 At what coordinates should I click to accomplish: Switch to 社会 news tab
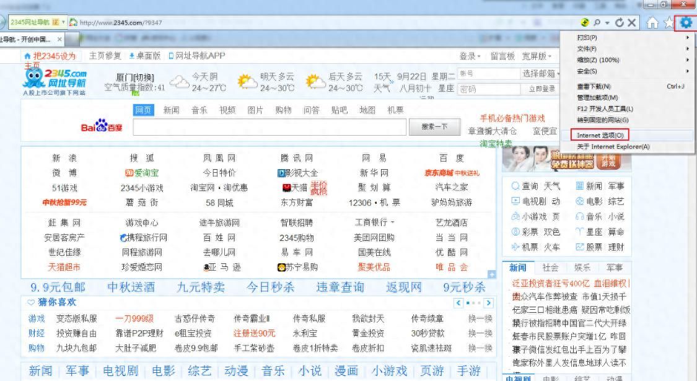click(550, 268)
